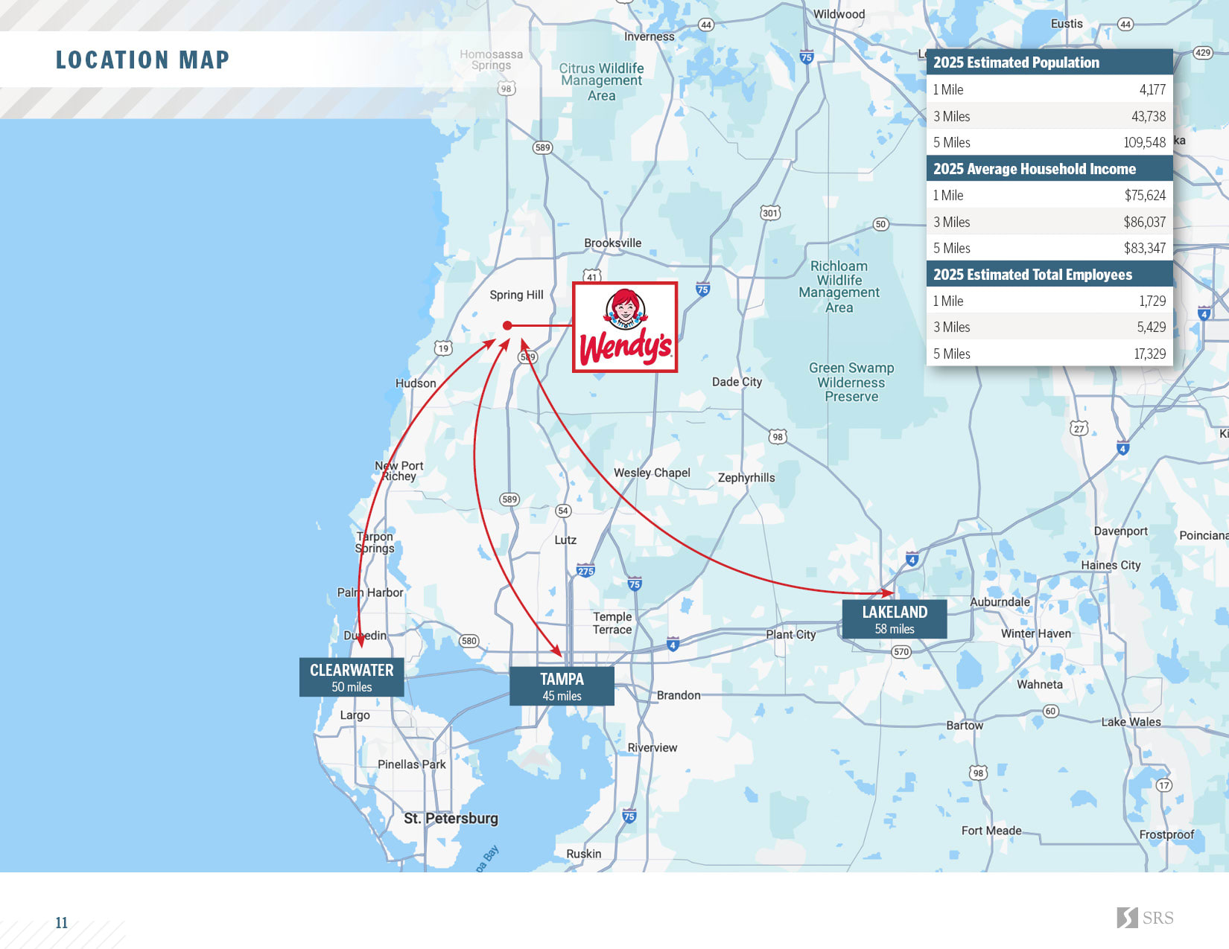Click the Wesley Chapel map label
This screenshot has height=949, width=1229.
pyautogui.click(x=652, y=473)
